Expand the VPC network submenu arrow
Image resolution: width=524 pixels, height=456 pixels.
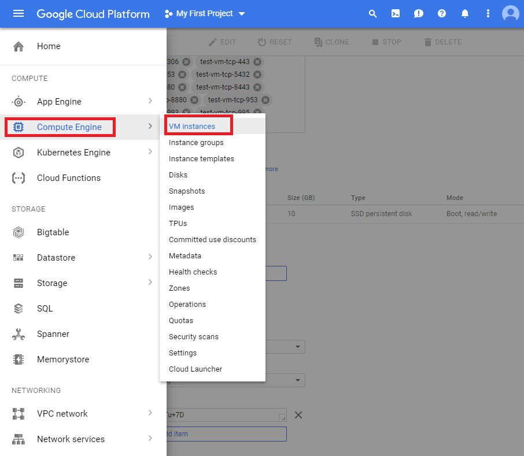pos(150,413)
